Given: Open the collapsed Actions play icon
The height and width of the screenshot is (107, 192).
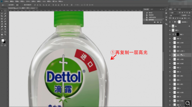Looking at the screenshot, I should 166,13.
